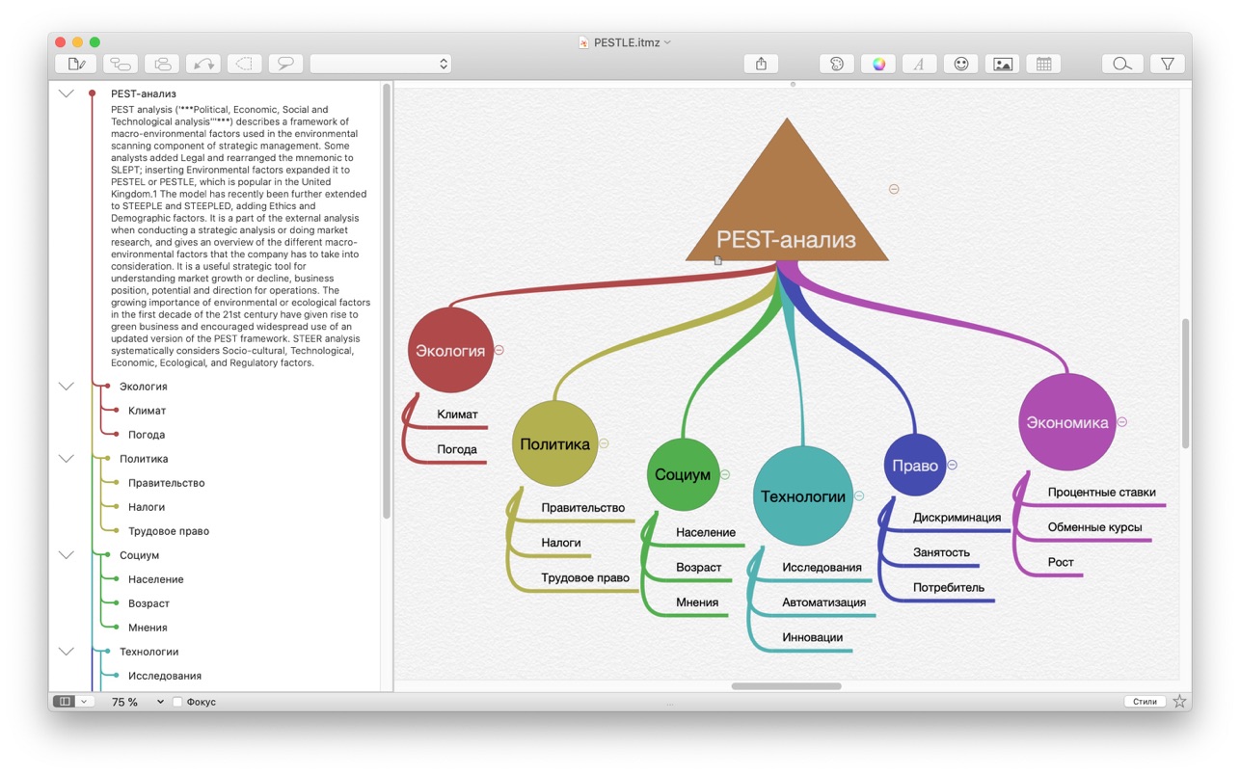Click the edit topic note toolbar icon

[x=76, y=64]
